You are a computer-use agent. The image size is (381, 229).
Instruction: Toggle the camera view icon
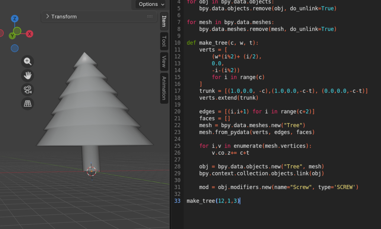(x=27, y=90)
